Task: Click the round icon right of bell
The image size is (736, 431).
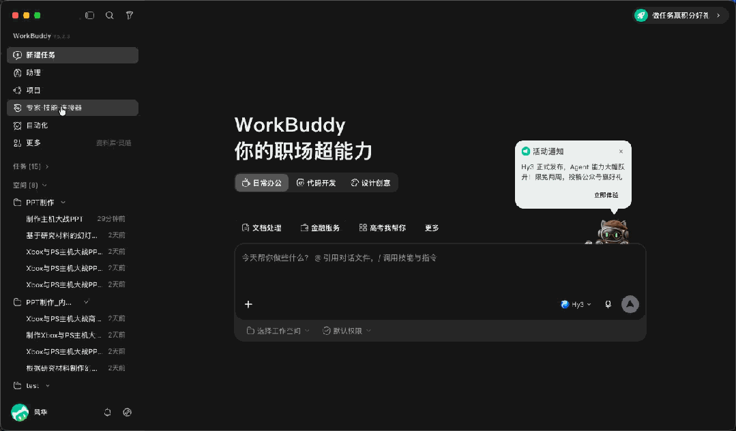Action: [127, 412]
